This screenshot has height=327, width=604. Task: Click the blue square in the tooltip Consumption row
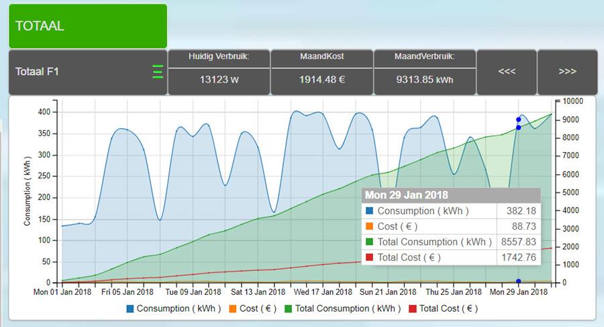click(x=370, y=211)
